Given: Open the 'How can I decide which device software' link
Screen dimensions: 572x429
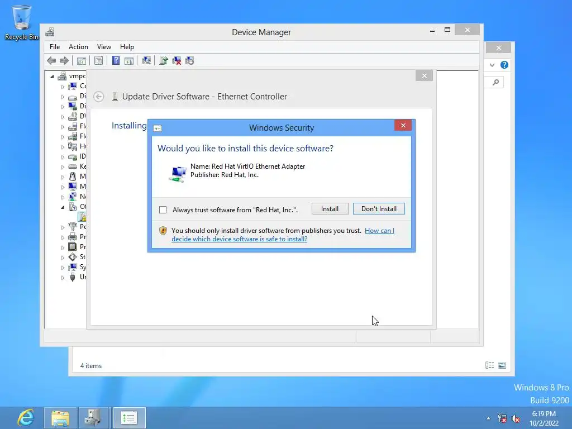Looking at the screenshot, I should pyautogui.click(x=283, y=235).
